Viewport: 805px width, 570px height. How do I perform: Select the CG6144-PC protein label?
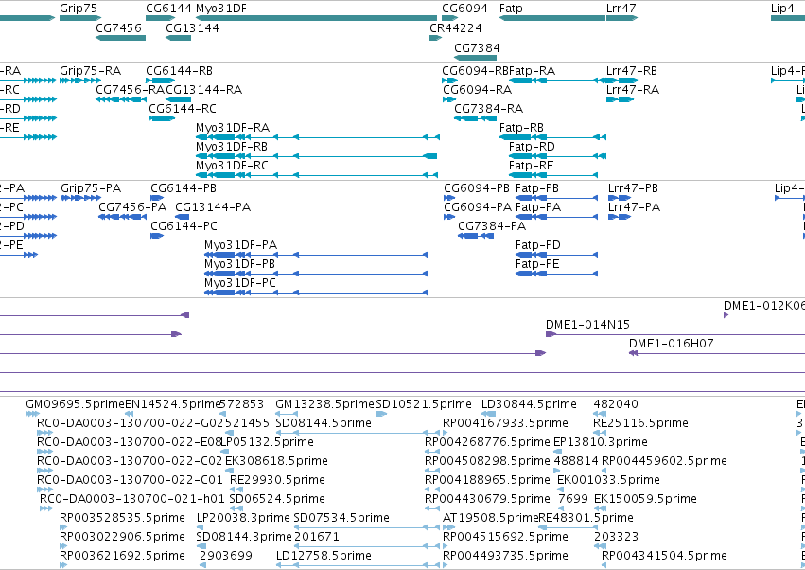pyautogui.click(x=184, y=226)
